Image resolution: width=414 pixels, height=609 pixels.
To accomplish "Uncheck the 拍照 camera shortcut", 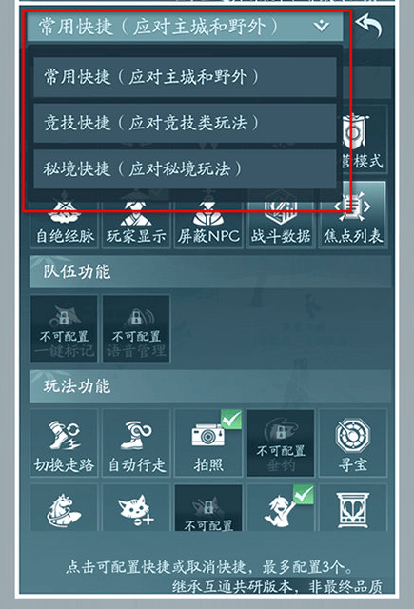I will click(208, 442).
